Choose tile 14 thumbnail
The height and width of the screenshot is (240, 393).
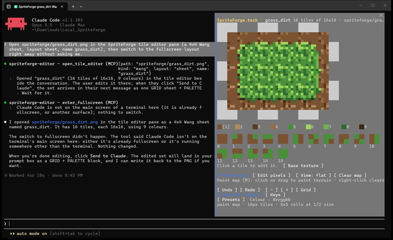(x=268, y=154)
